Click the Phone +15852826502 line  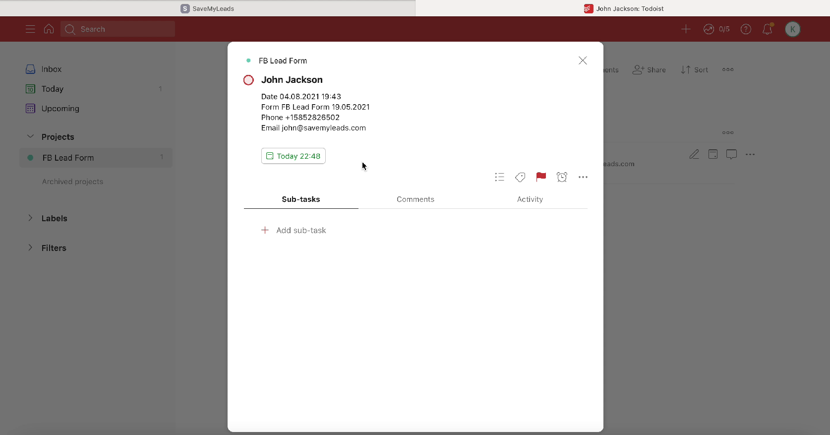[x=300, y=118]
